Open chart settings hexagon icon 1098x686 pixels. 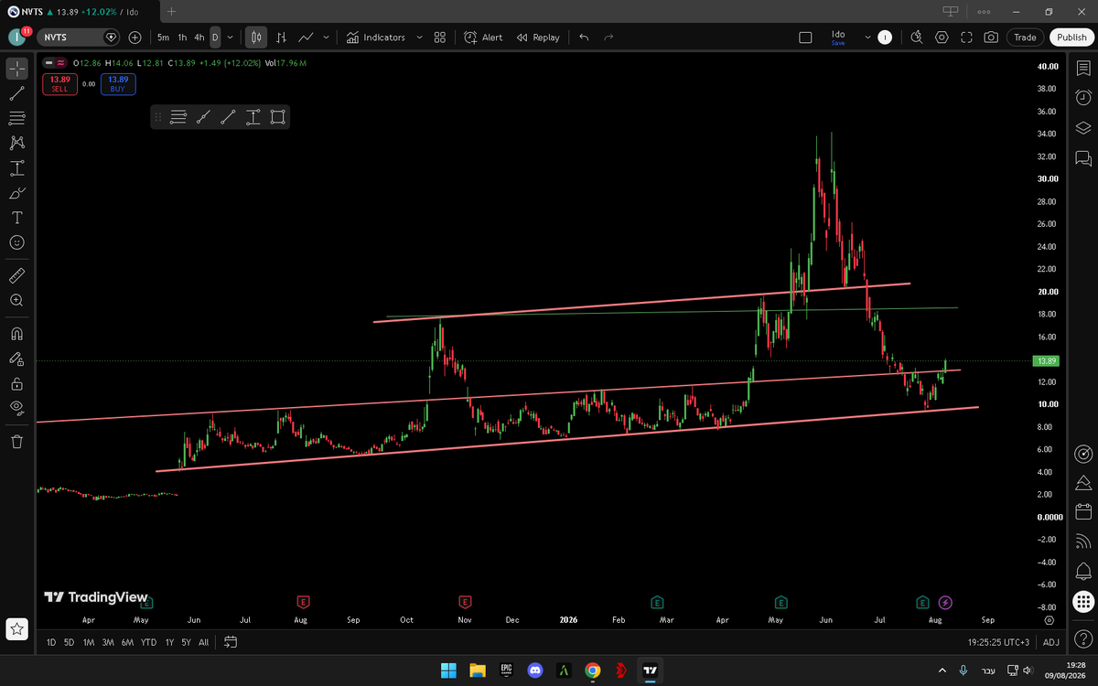coord(942,38)
